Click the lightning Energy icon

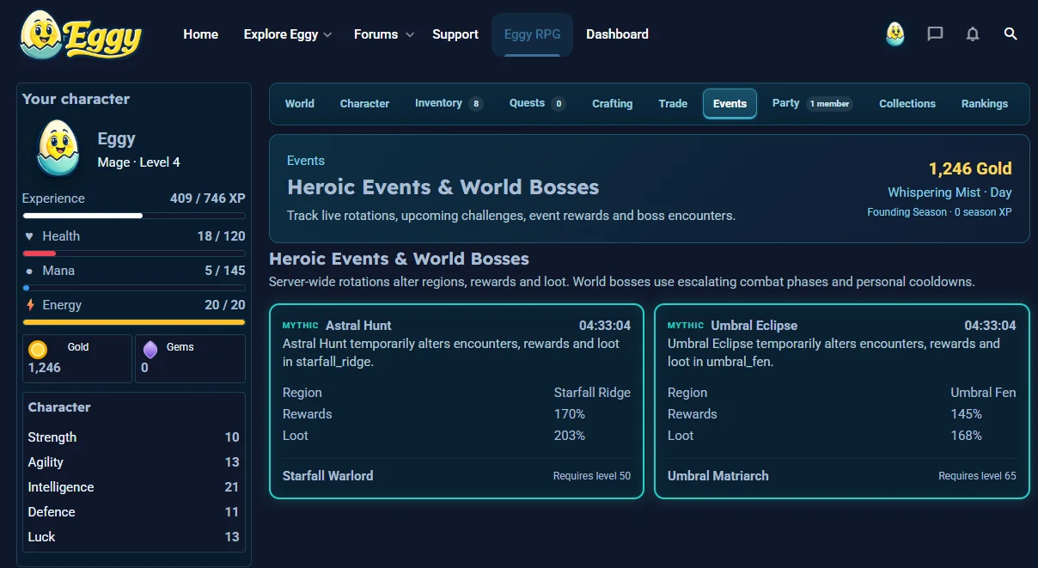click(x=31, y=305)
